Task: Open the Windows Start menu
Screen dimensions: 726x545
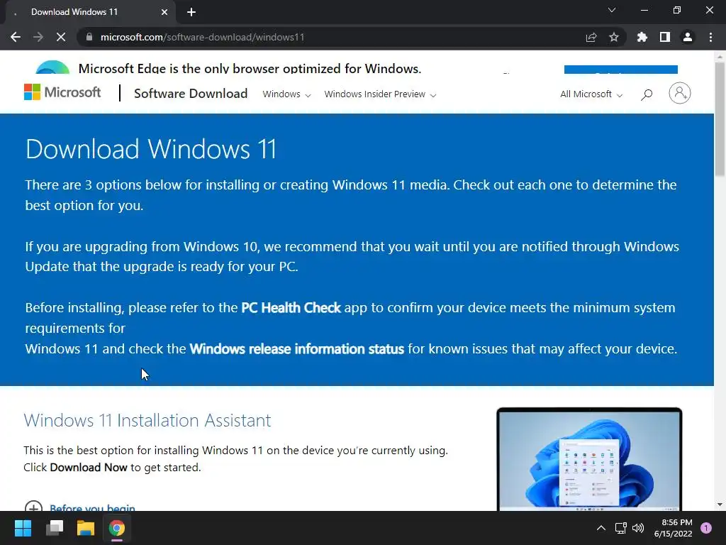Action: pyautogui.click(x=23, y=528)
